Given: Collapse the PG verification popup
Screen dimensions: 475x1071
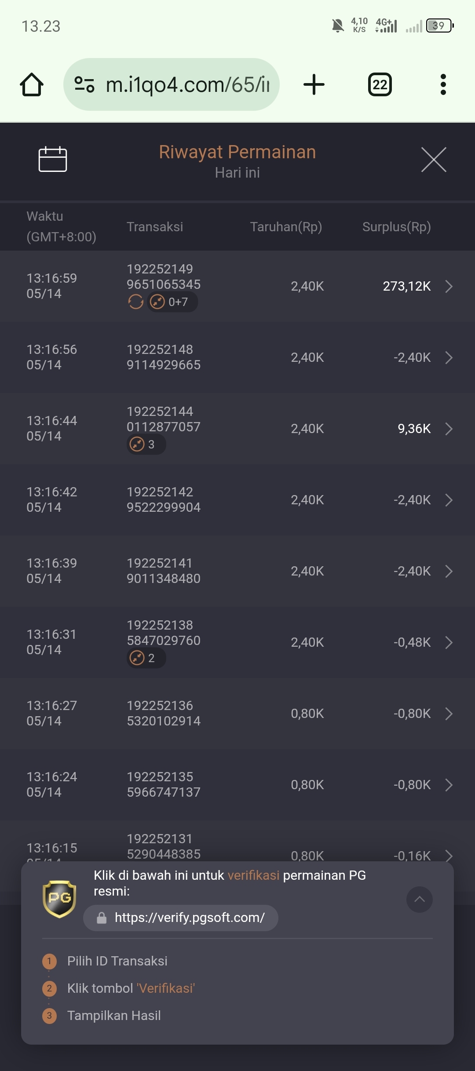Looking at the screenshot, I should click(x=420, y=900).
